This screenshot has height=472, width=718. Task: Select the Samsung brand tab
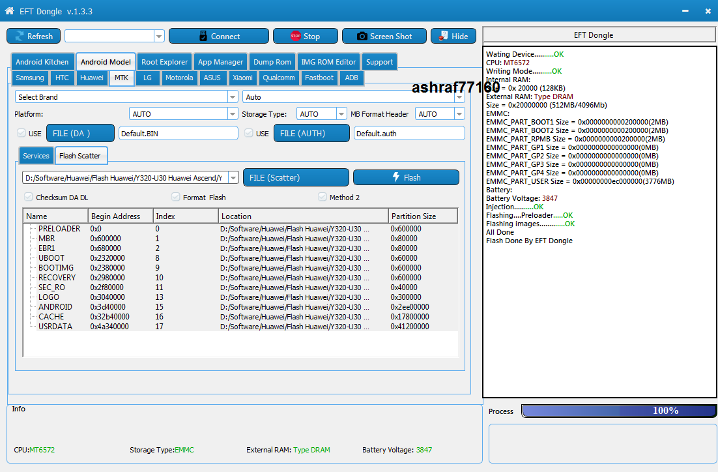[30, 78]
